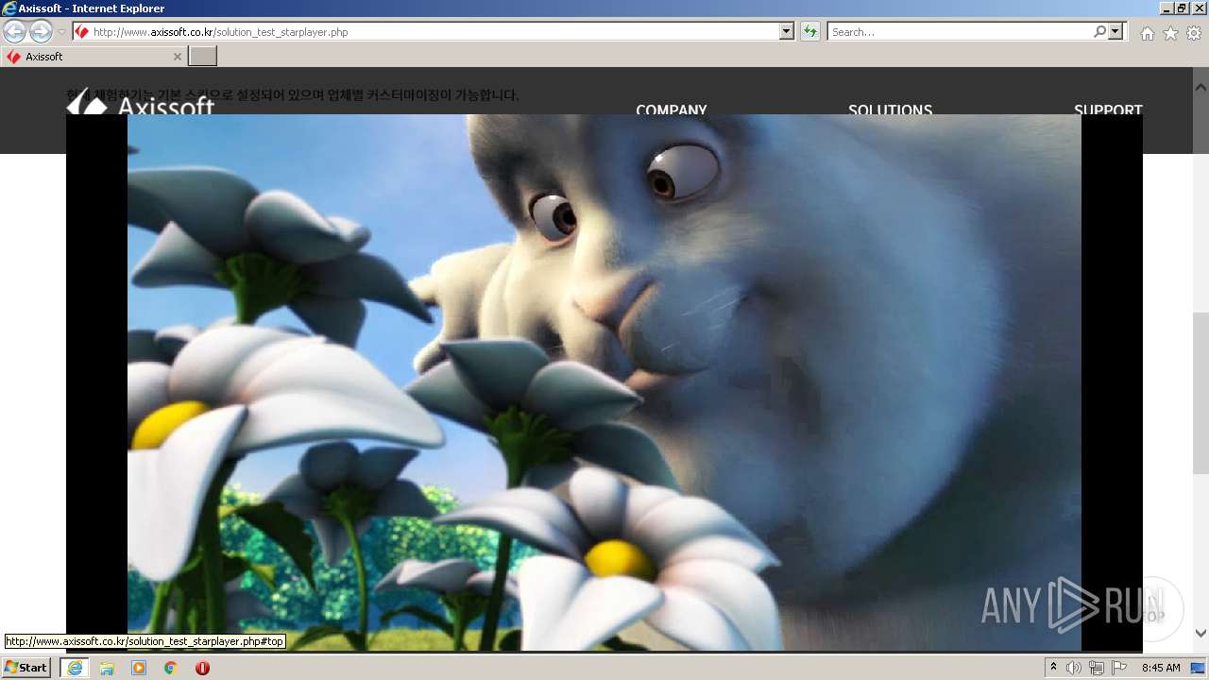Image resolution: width=1209 pixels, height=680 pixels.
Task: Open File Explorer folder icon in taskbar
Action: point(107,668)
